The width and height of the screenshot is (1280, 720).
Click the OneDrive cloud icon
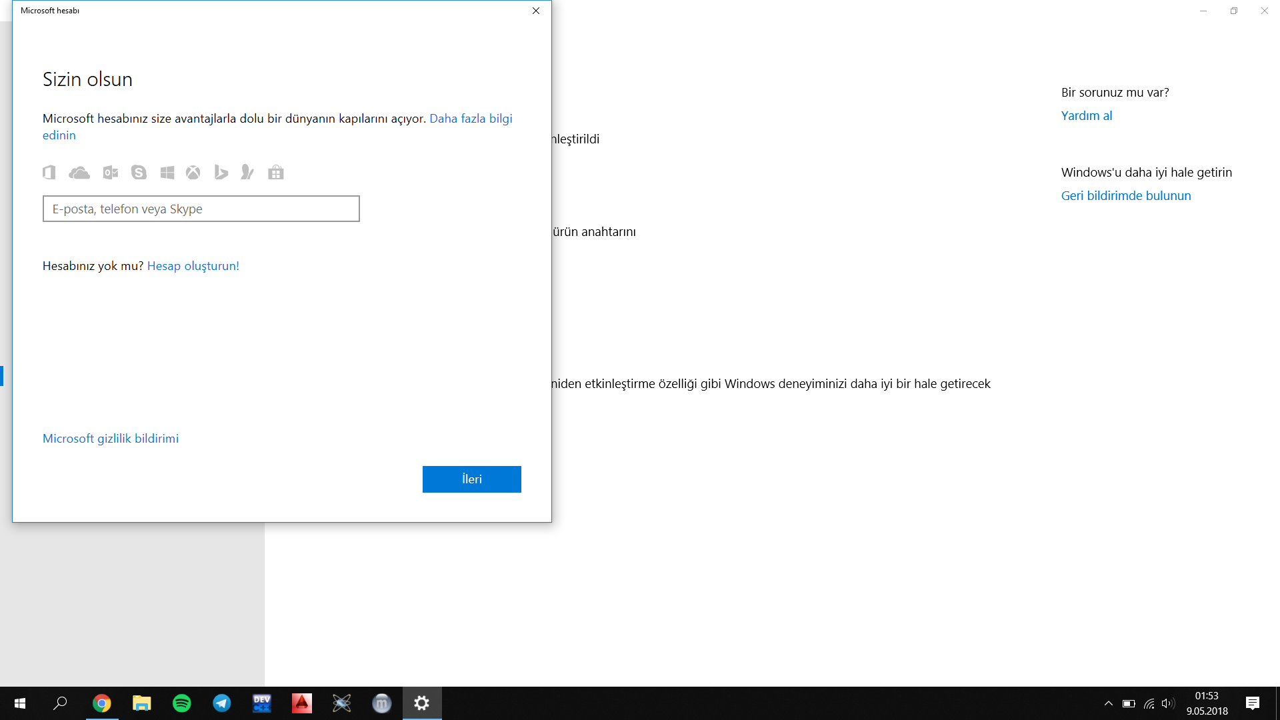pyautogui.click(x=79, y=173)
